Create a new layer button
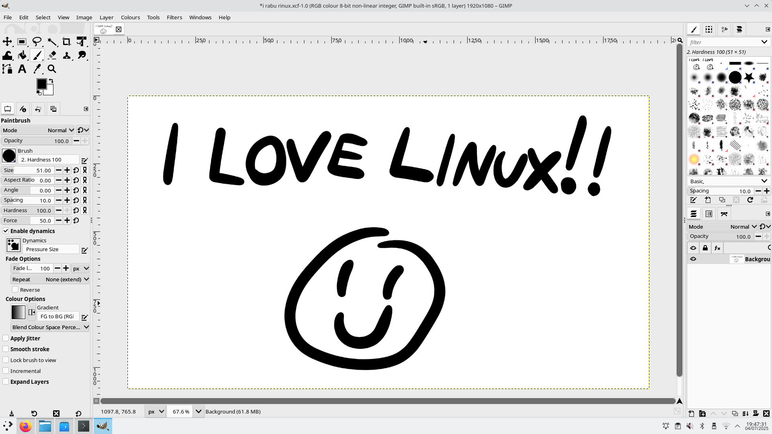Viewport: 772px width, 434px height. coord(691,414)
